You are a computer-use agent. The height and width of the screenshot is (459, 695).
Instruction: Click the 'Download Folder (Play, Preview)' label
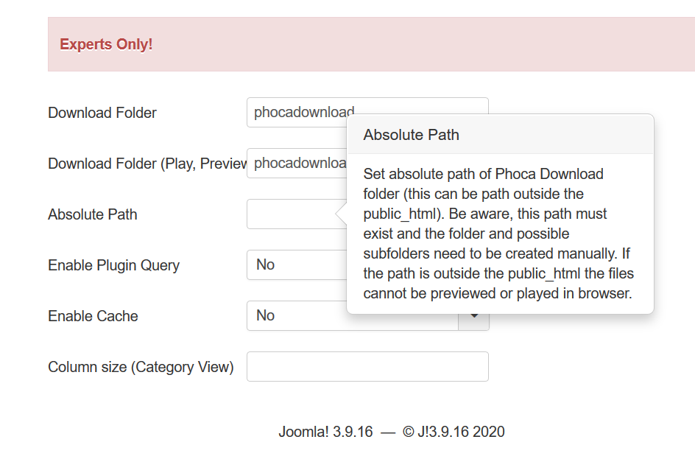pyautogui.click(x=147, y=164)
